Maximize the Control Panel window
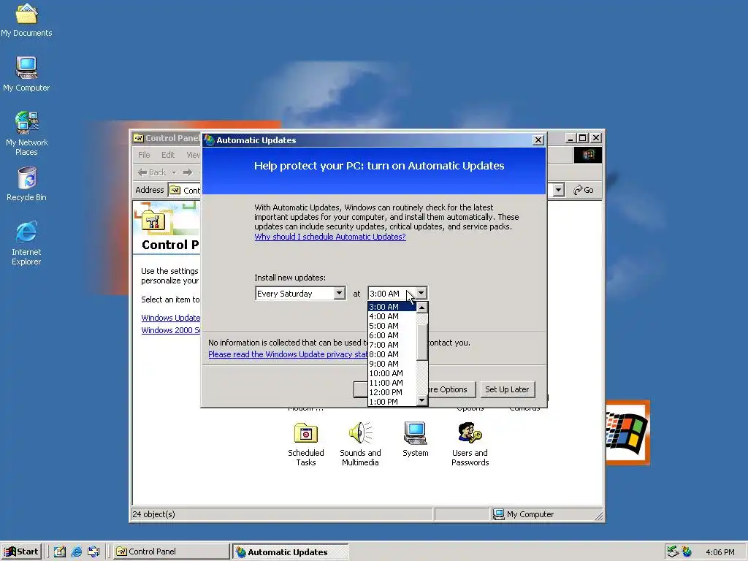Image resolution: width=748 pixels, height=561 pixels. click(x=582, y=138)
